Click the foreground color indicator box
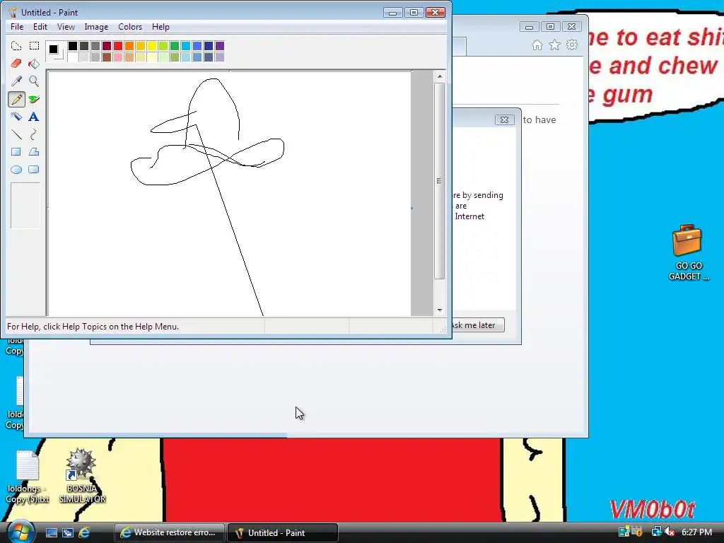Viewport: 724px width, 543px height. 54,49
